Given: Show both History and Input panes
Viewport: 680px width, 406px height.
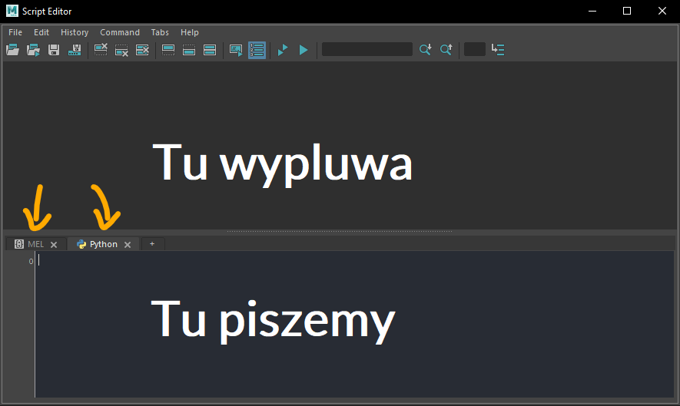Looking at the screenshot, I should [210, 50].
